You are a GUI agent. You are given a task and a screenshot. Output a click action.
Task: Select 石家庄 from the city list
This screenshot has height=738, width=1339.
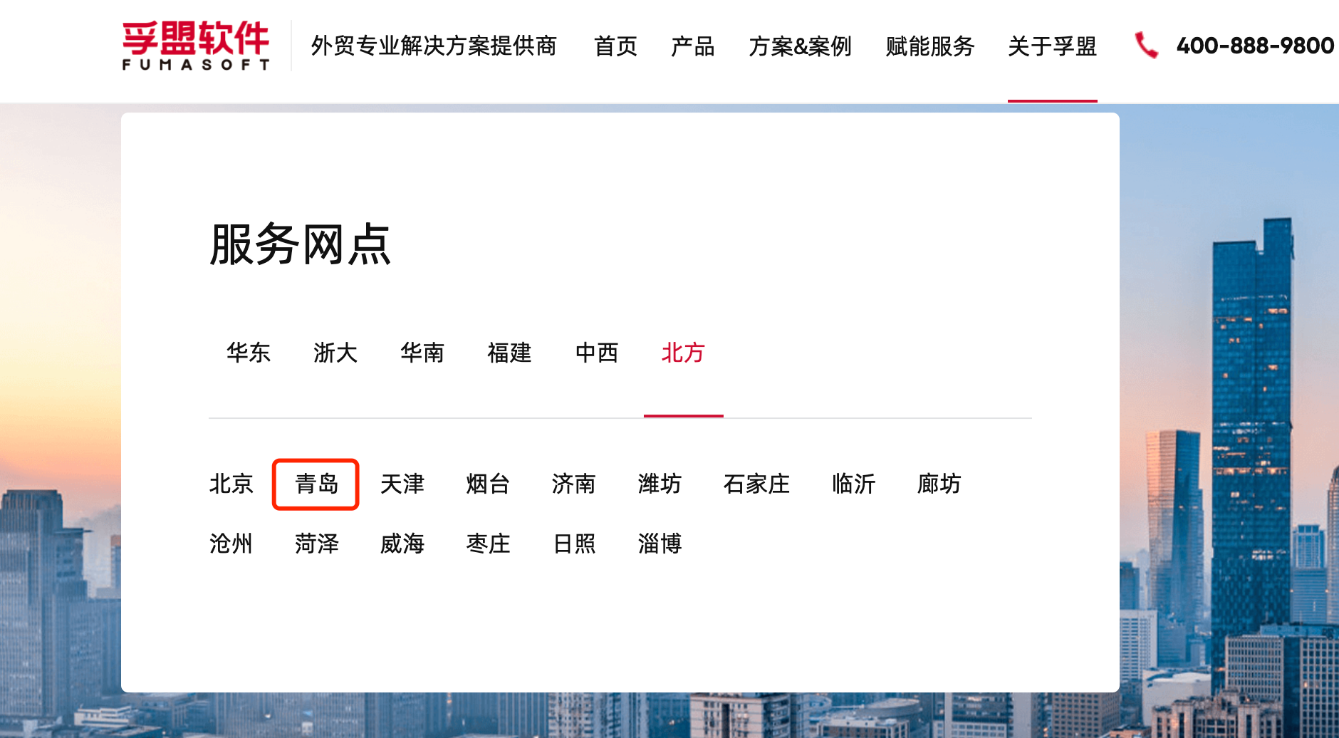click(756, 484)
